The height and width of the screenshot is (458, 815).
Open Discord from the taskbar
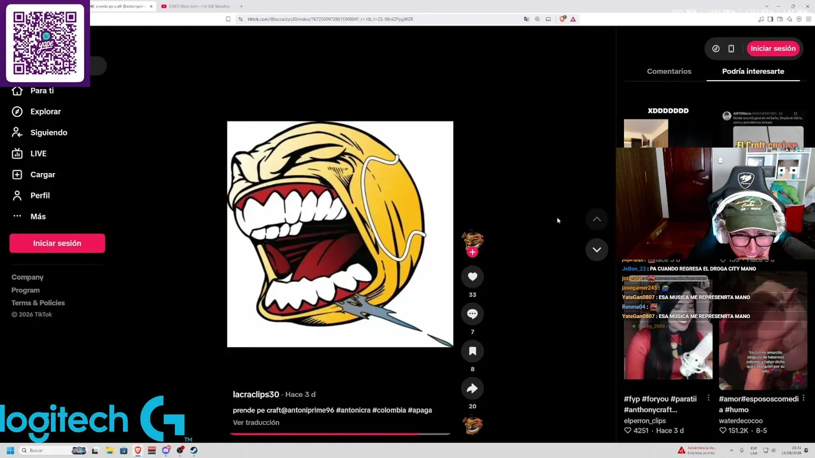[166, 450]
